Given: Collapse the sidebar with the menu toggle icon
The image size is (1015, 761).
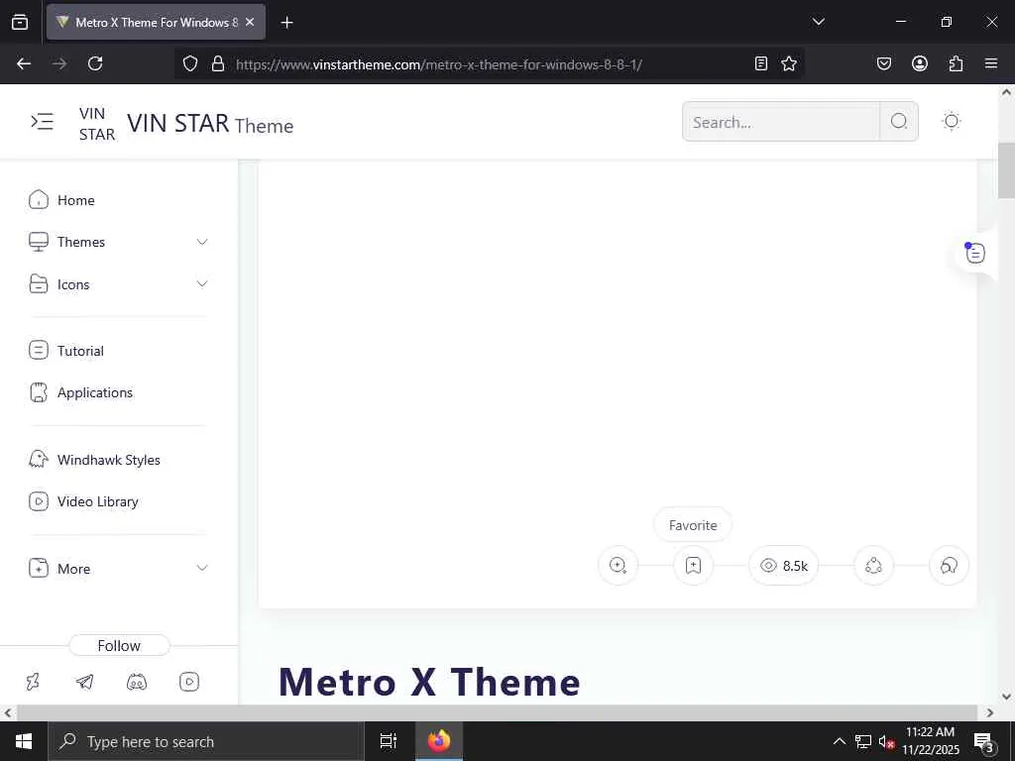Looking at the screenshot, I should pyautogui.click(x=42, y=121).
